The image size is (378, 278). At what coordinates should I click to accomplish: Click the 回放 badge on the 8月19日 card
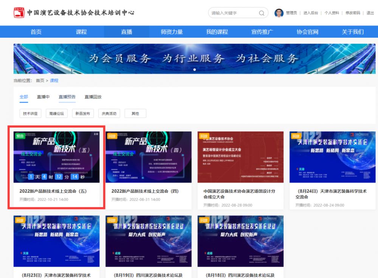click(x=112, y=220)
